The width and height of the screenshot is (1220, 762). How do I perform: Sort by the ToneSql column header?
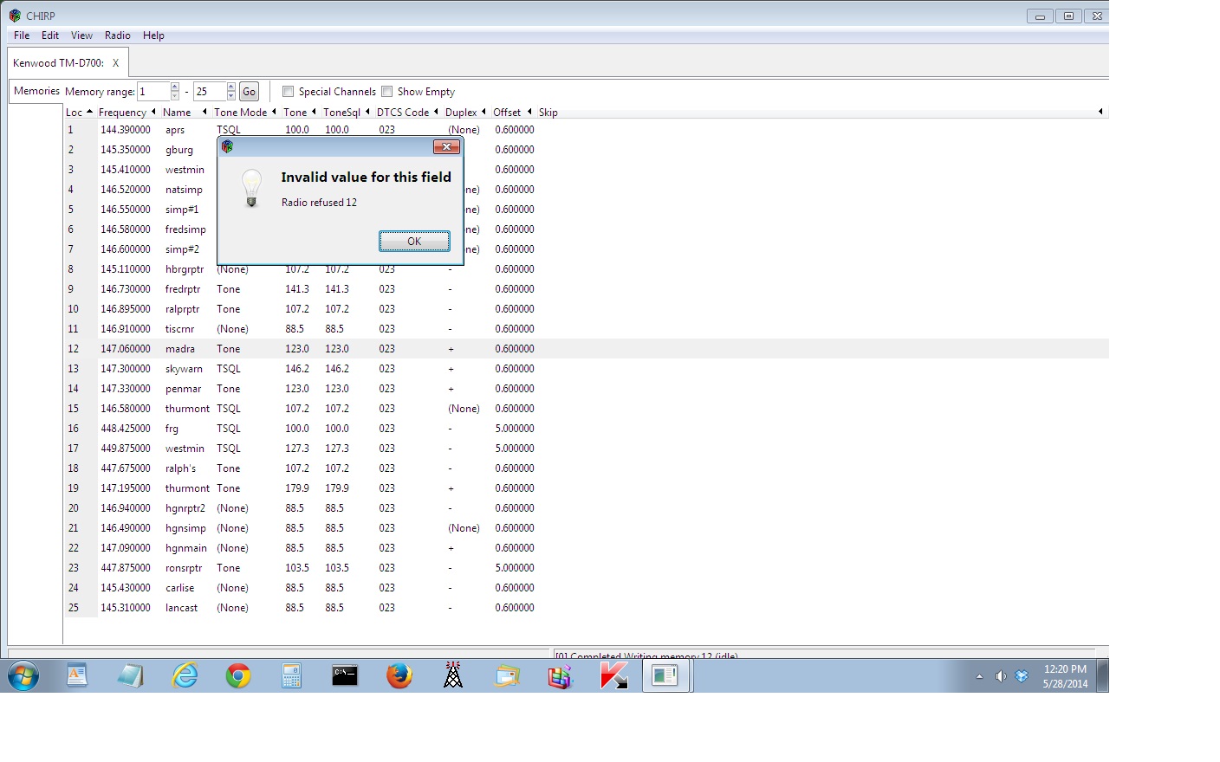coord(347,113)
